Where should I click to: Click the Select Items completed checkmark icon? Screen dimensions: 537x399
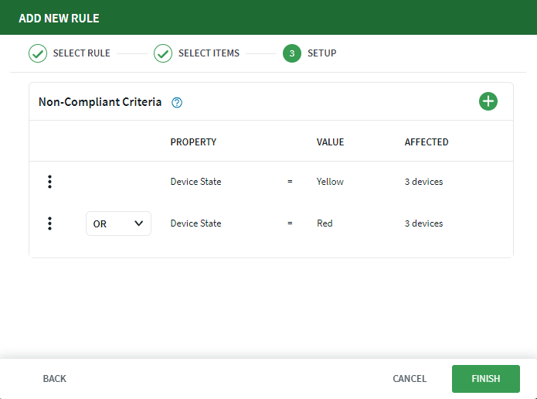click(163, 53)
